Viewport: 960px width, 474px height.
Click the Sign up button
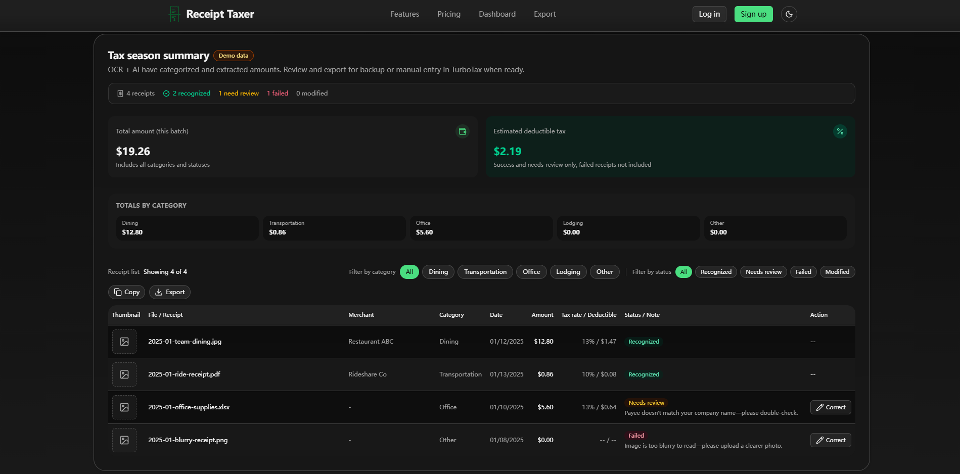(x=753, y=14)
